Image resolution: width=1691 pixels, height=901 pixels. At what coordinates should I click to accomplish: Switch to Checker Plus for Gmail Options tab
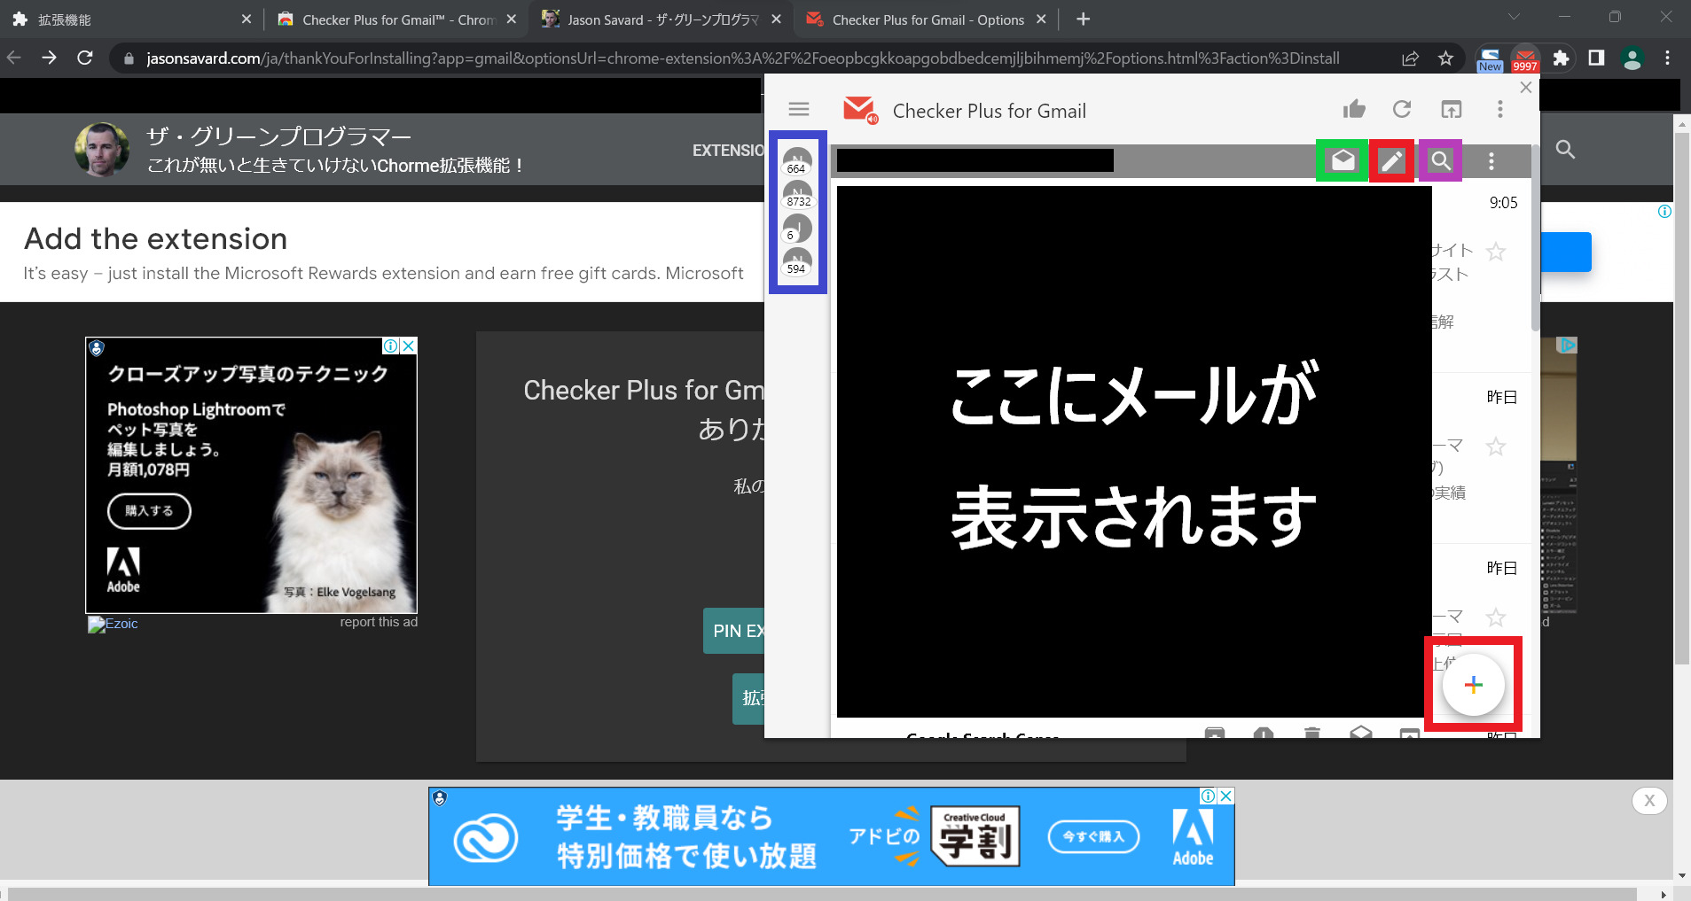(927, 19)
